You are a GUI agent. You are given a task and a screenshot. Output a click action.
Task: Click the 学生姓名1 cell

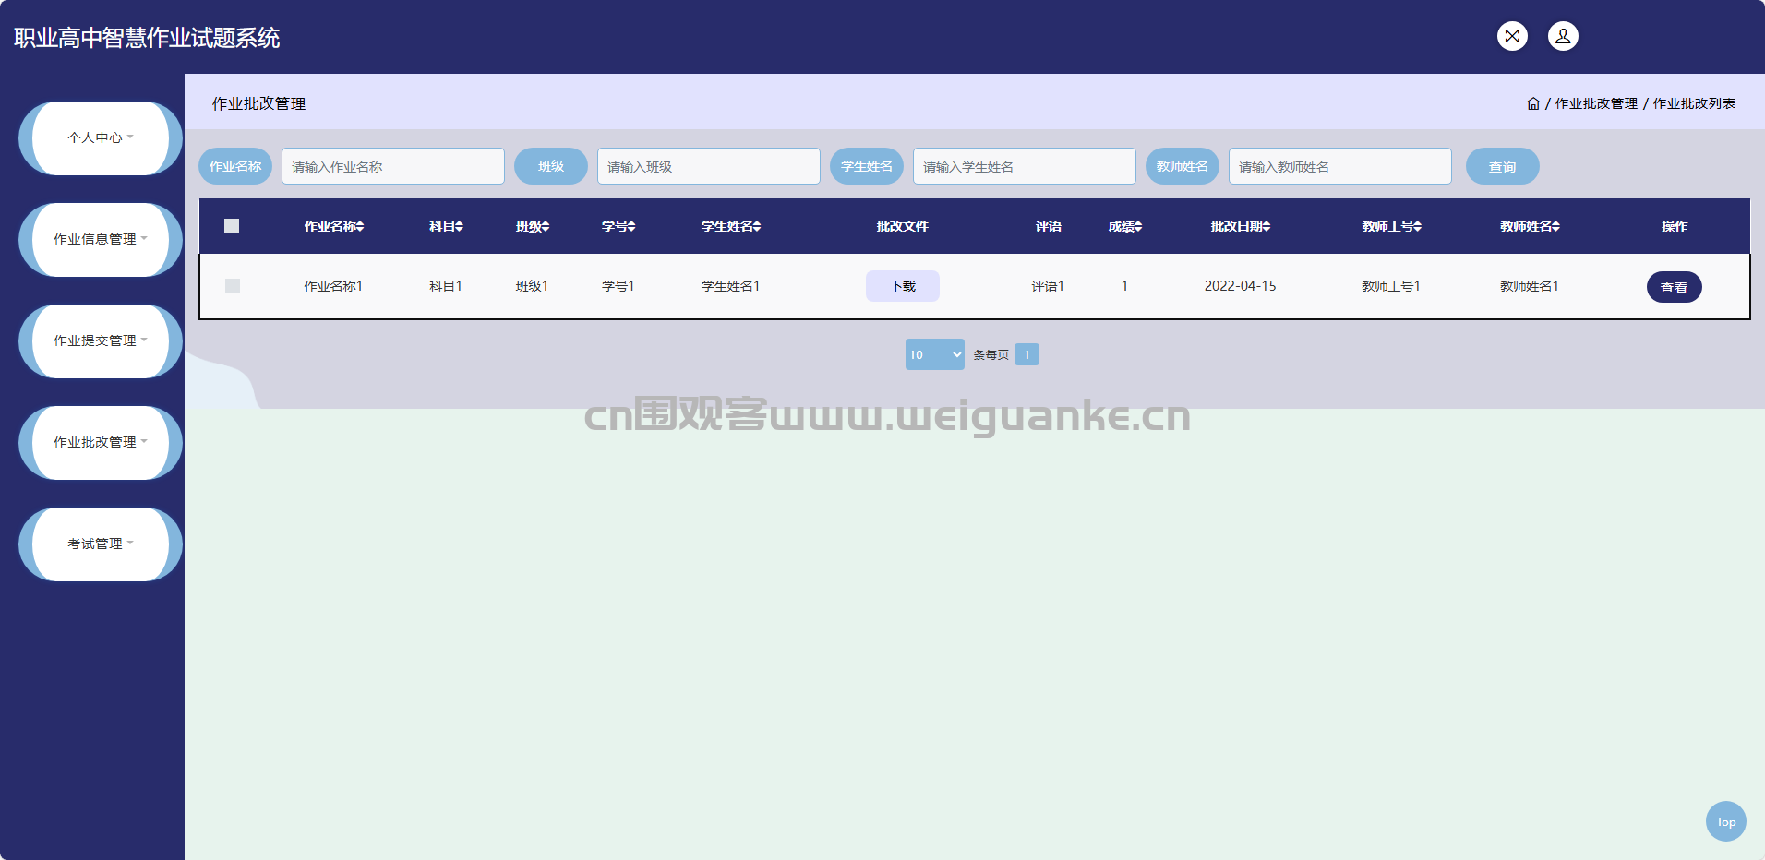pos(731,286)
